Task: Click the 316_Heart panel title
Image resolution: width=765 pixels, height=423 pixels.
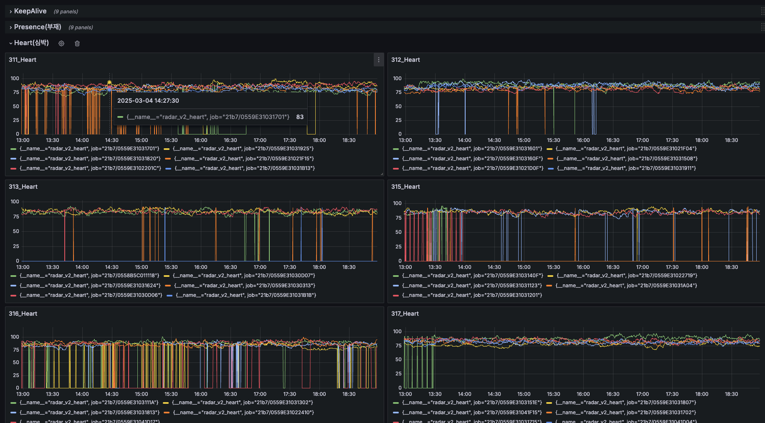Action: point(23,314)
